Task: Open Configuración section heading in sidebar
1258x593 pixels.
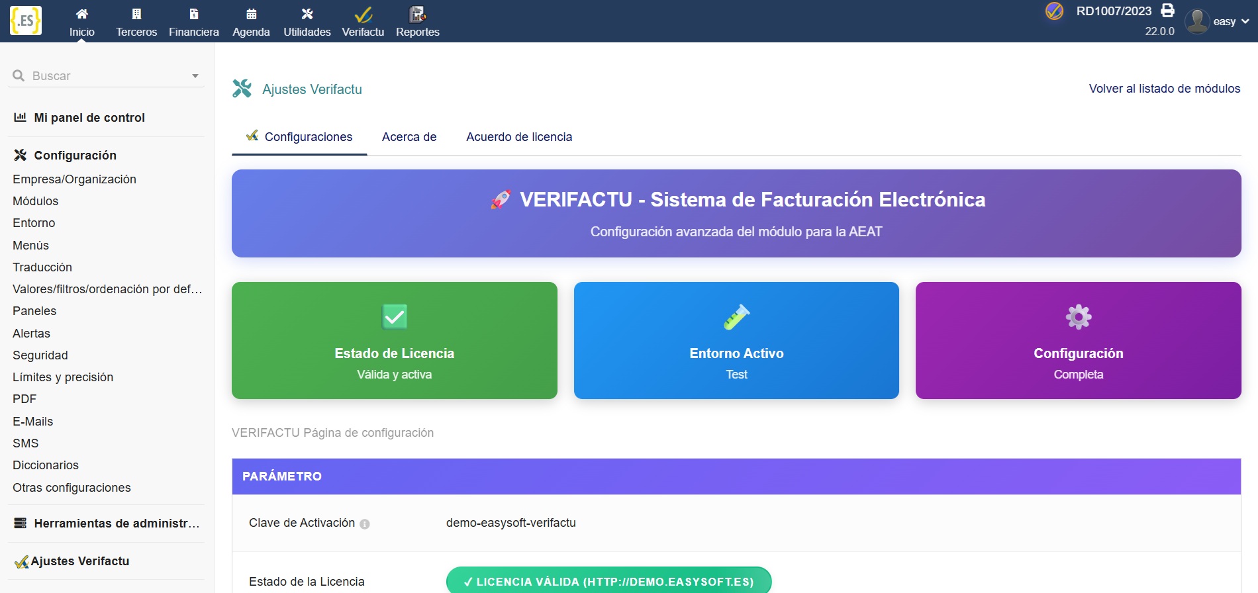Action: tap(75, 156)
